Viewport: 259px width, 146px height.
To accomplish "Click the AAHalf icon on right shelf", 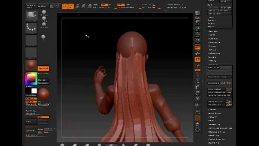I will [197, 41].
